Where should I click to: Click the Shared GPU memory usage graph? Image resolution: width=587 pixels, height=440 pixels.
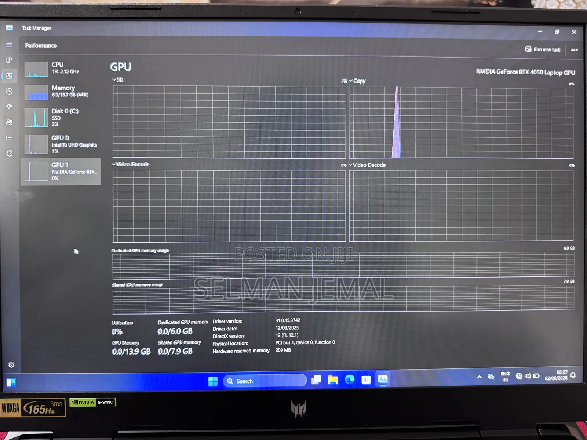coord(343,300)
